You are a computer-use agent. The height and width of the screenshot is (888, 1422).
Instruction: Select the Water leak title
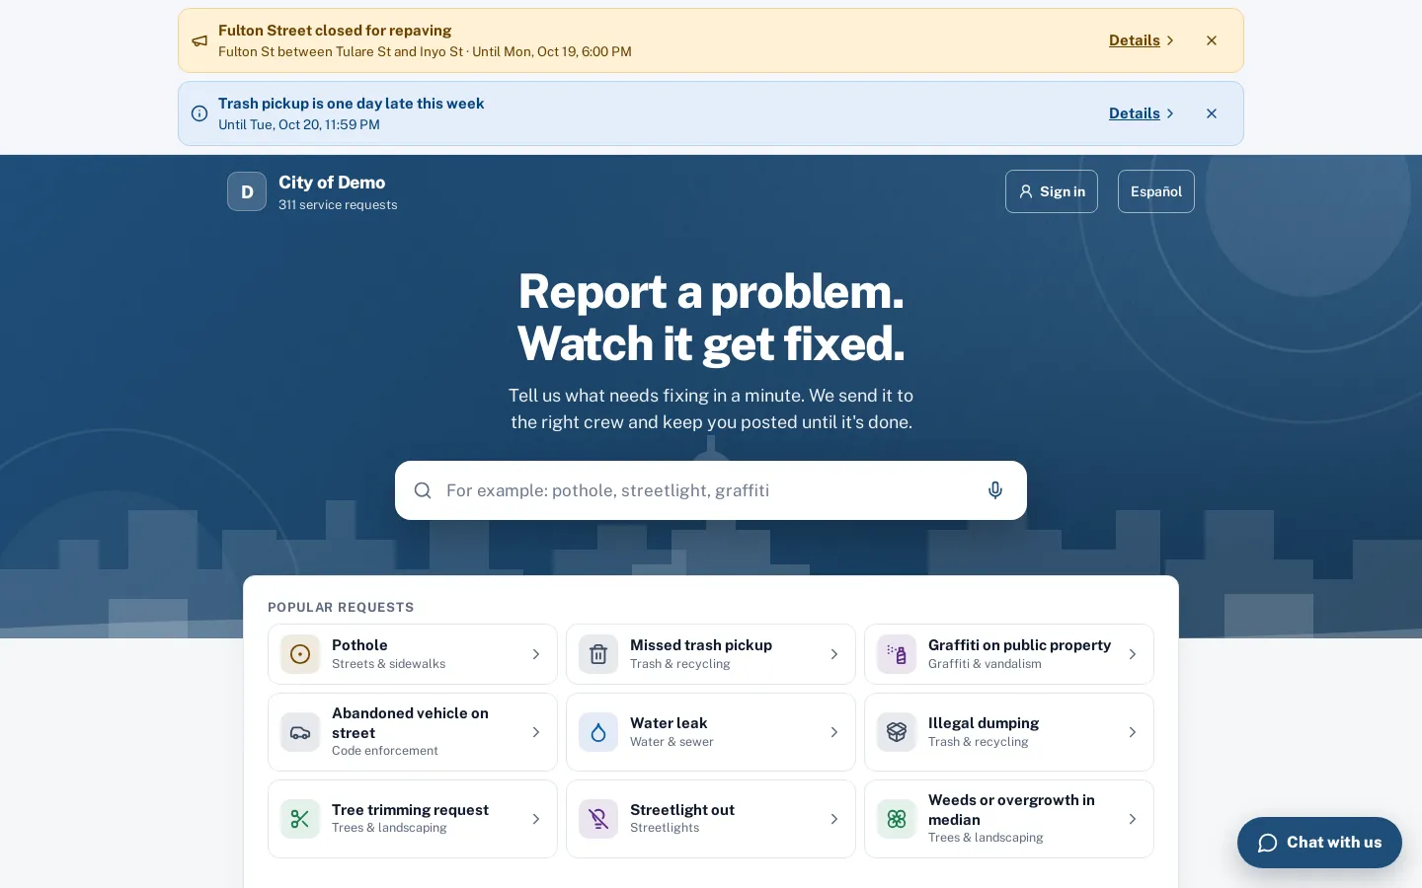669,723
